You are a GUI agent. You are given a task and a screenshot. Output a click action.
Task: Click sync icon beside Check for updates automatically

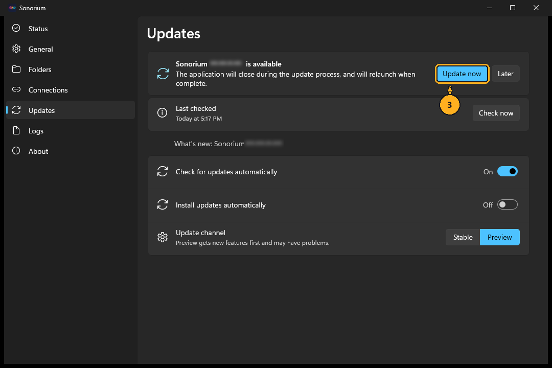pos(163,172)
